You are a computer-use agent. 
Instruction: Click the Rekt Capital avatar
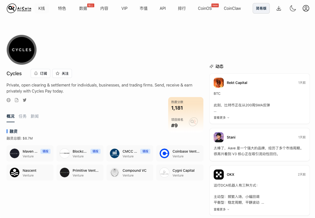pyautogui.click(x=219, y=83)
